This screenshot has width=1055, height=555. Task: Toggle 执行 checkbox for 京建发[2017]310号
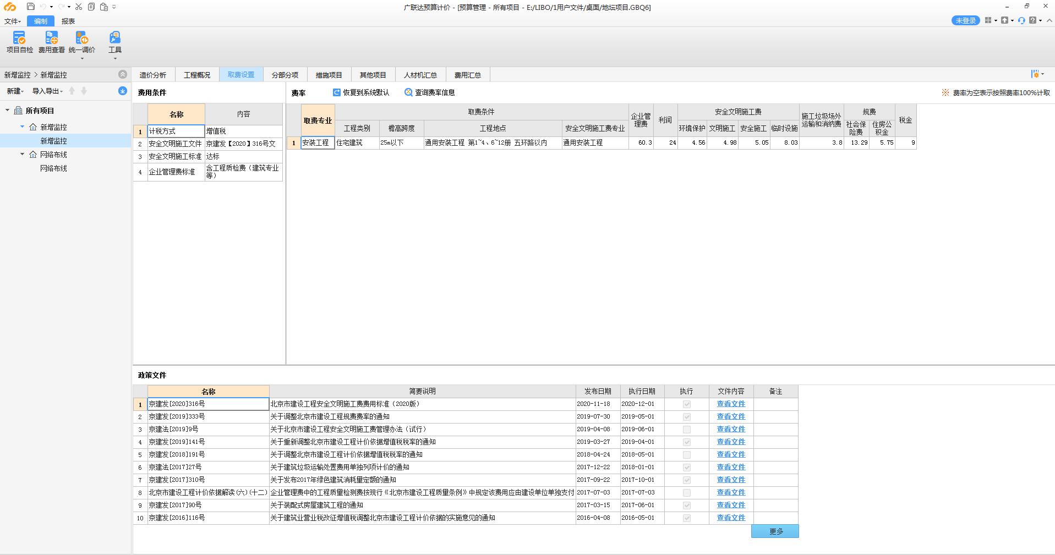687,480
